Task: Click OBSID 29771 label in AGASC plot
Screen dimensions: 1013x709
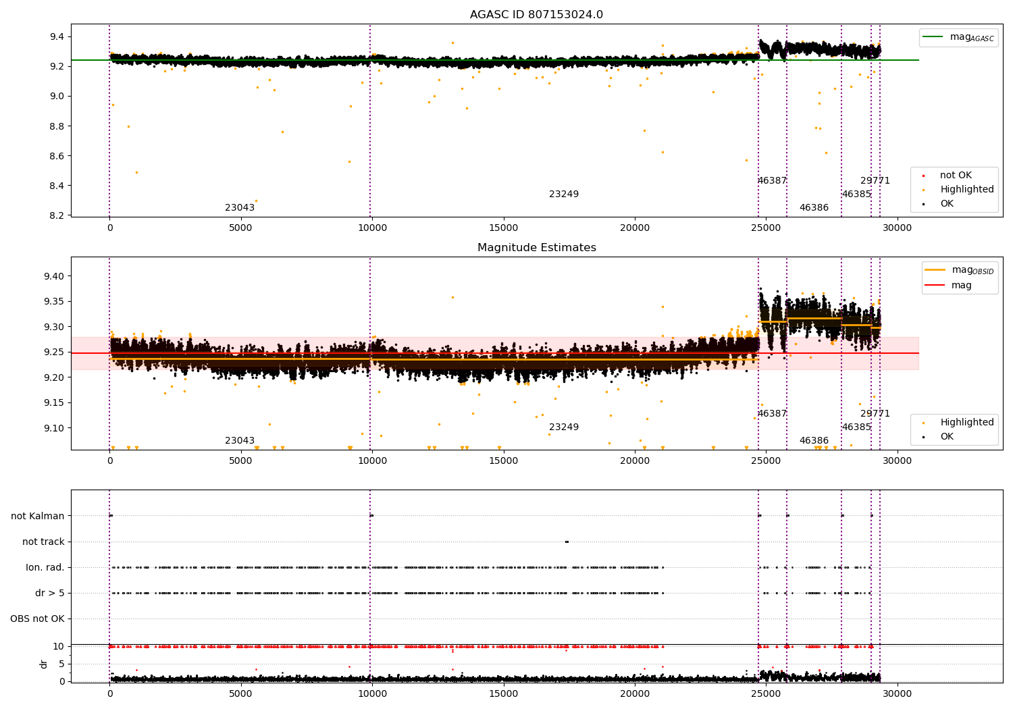Action: coord(875,181)
